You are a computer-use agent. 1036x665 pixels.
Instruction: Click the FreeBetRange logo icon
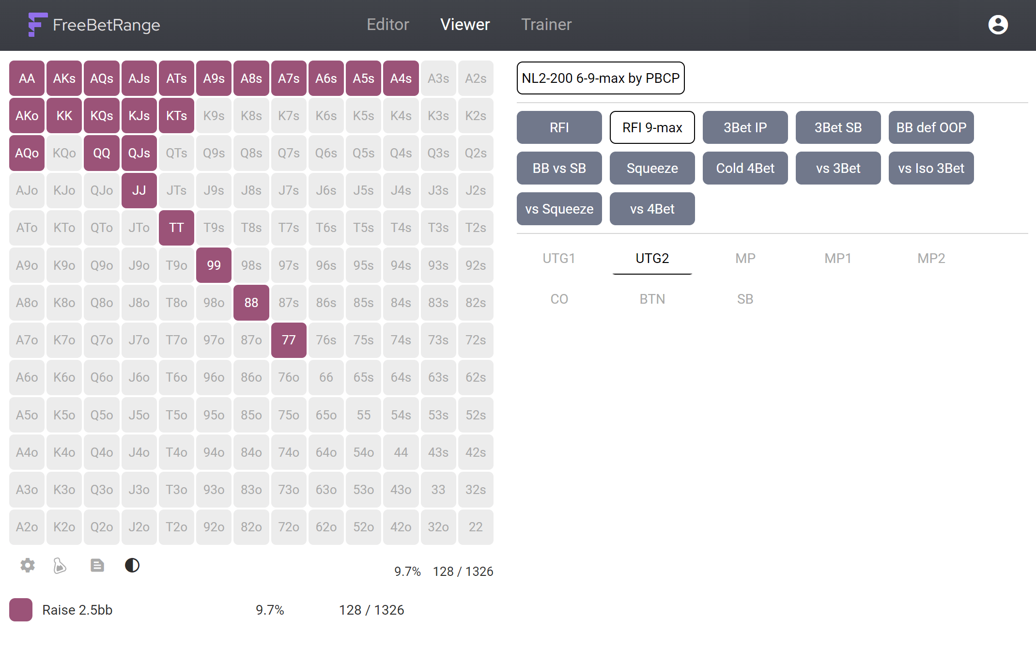click(38, 25)
